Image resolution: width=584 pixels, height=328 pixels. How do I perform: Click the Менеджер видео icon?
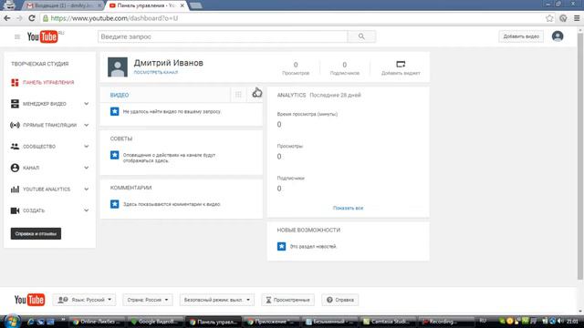point(15,104)
